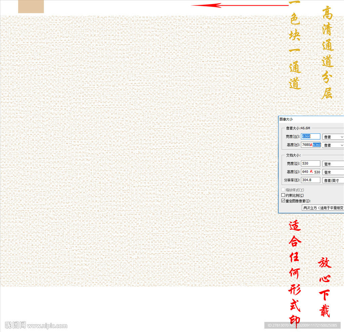Enable the 约束比例(C) checkbox
This screenshot has width=344, height=332.
[283, 195]
